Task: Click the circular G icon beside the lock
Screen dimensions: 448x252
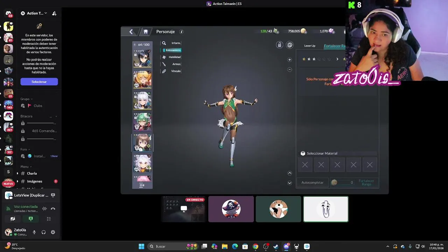Action: [289, 45]
